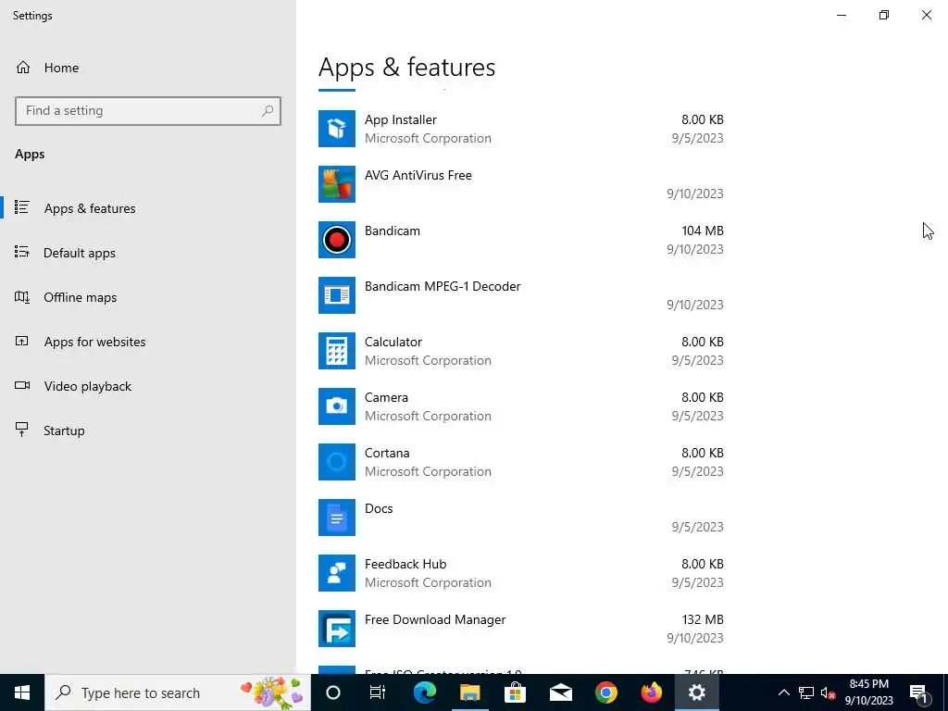Click the Camera app icon
948x711 pixels.
pos(337,407)
